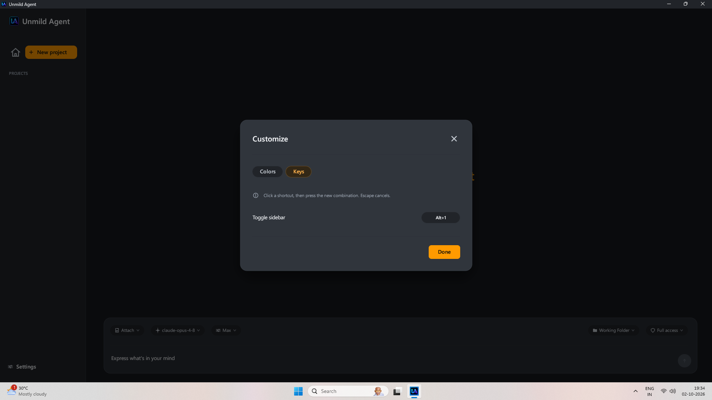
Task: Select the Keys tab
Action: (x=299, y=171)
